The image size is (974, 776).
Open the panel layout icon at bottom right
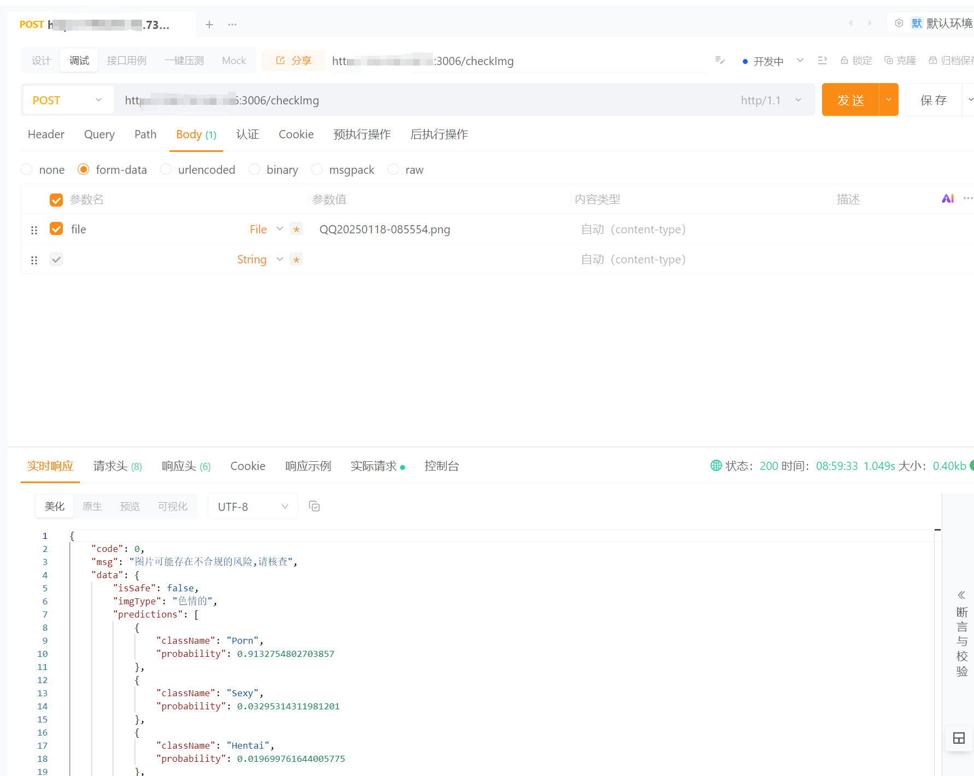(x=959, y=738)
